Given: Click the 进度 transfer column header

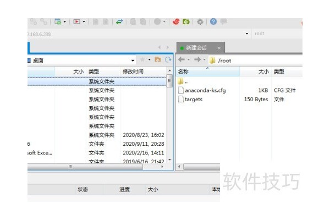Looking at the screenshot, I should click(124, 189).
